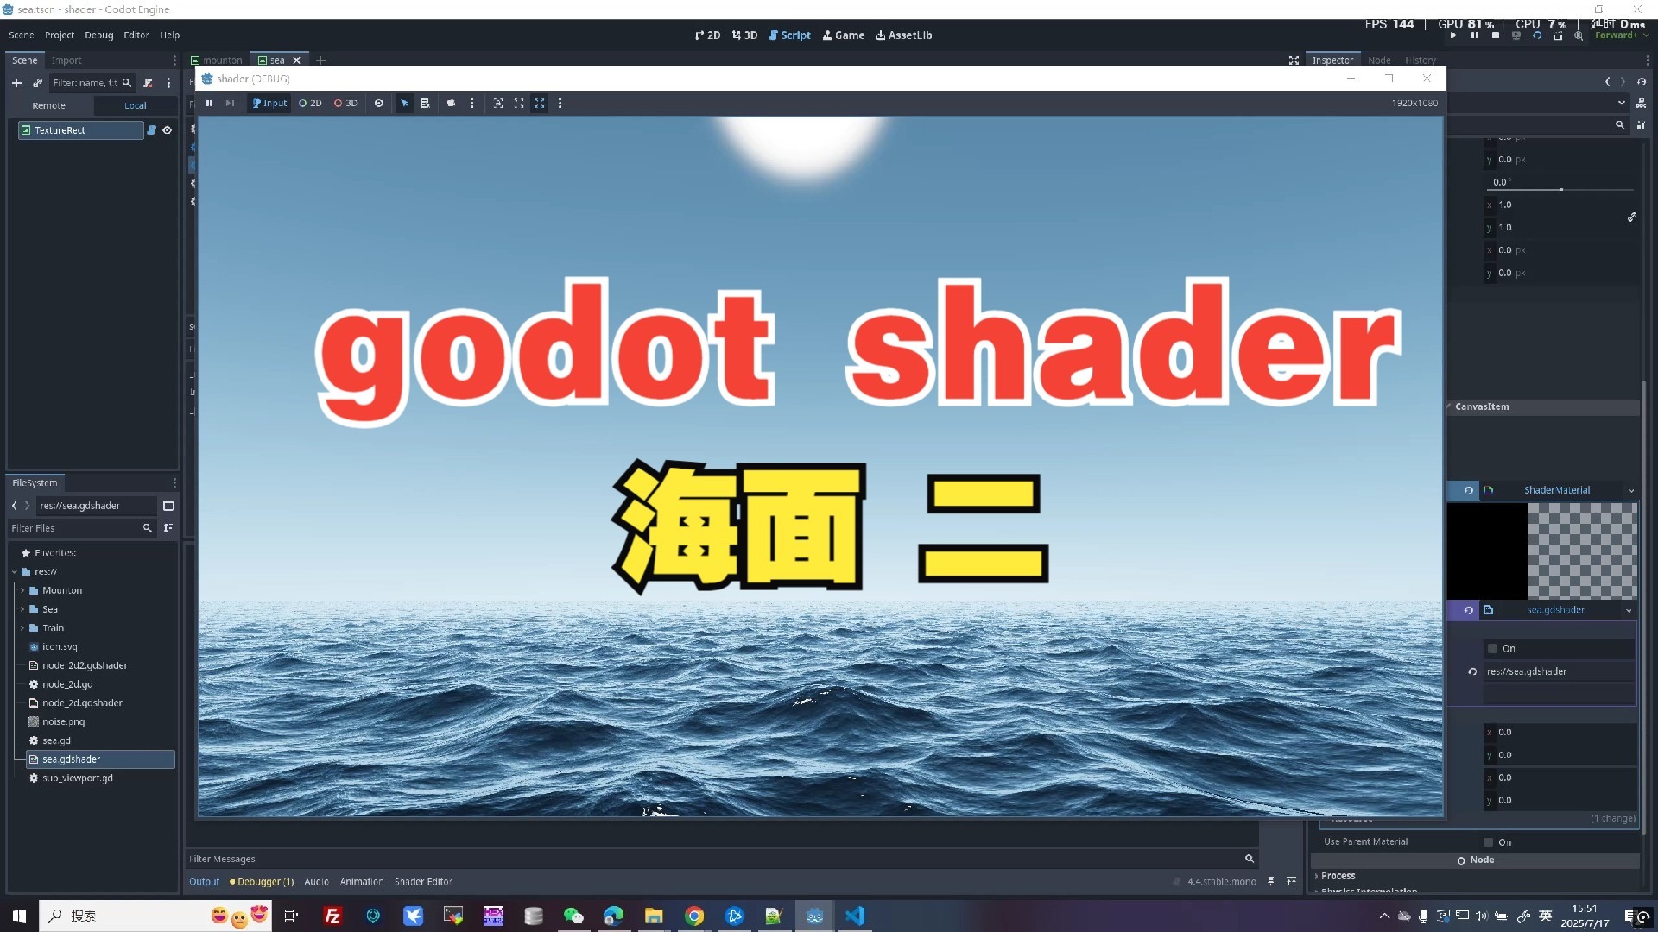This screenshot has width=1658, height=932.
Task: Click the stretch-to-fit icon in game toolbar
Action: click(x=519, y=103)
